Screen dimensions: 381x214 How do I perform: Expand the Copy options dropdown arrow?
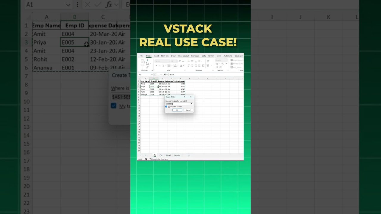tap(151, 64)
